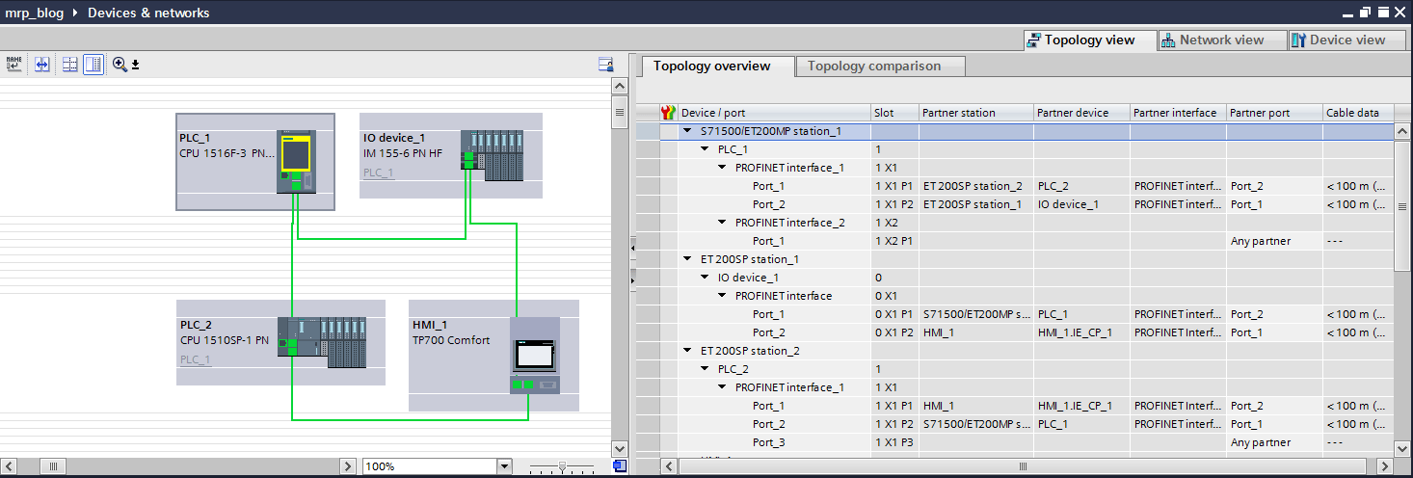Switch to Device view tab
This screenshot has width=1413, height=478.
click(x=1346, y=40)
